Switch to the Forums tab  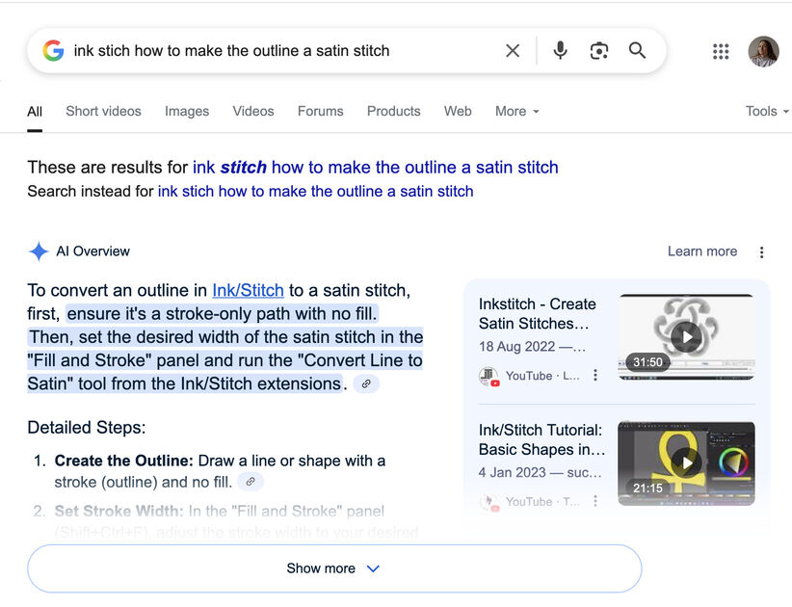[320, 111]
